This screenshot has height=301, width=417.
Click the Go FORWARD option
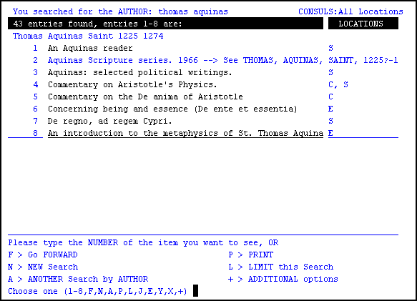coord(43,255)
